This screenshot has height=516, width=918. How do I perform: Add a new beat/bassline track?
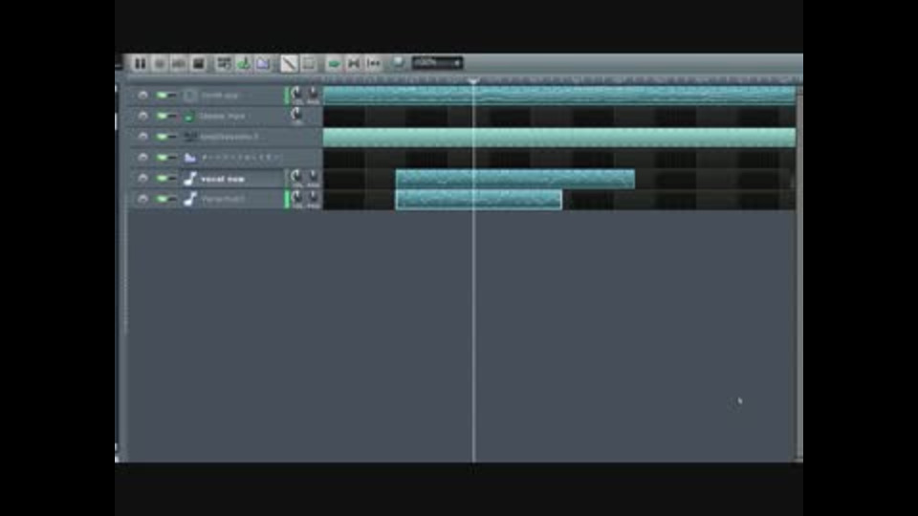click(x=224, y=63)
